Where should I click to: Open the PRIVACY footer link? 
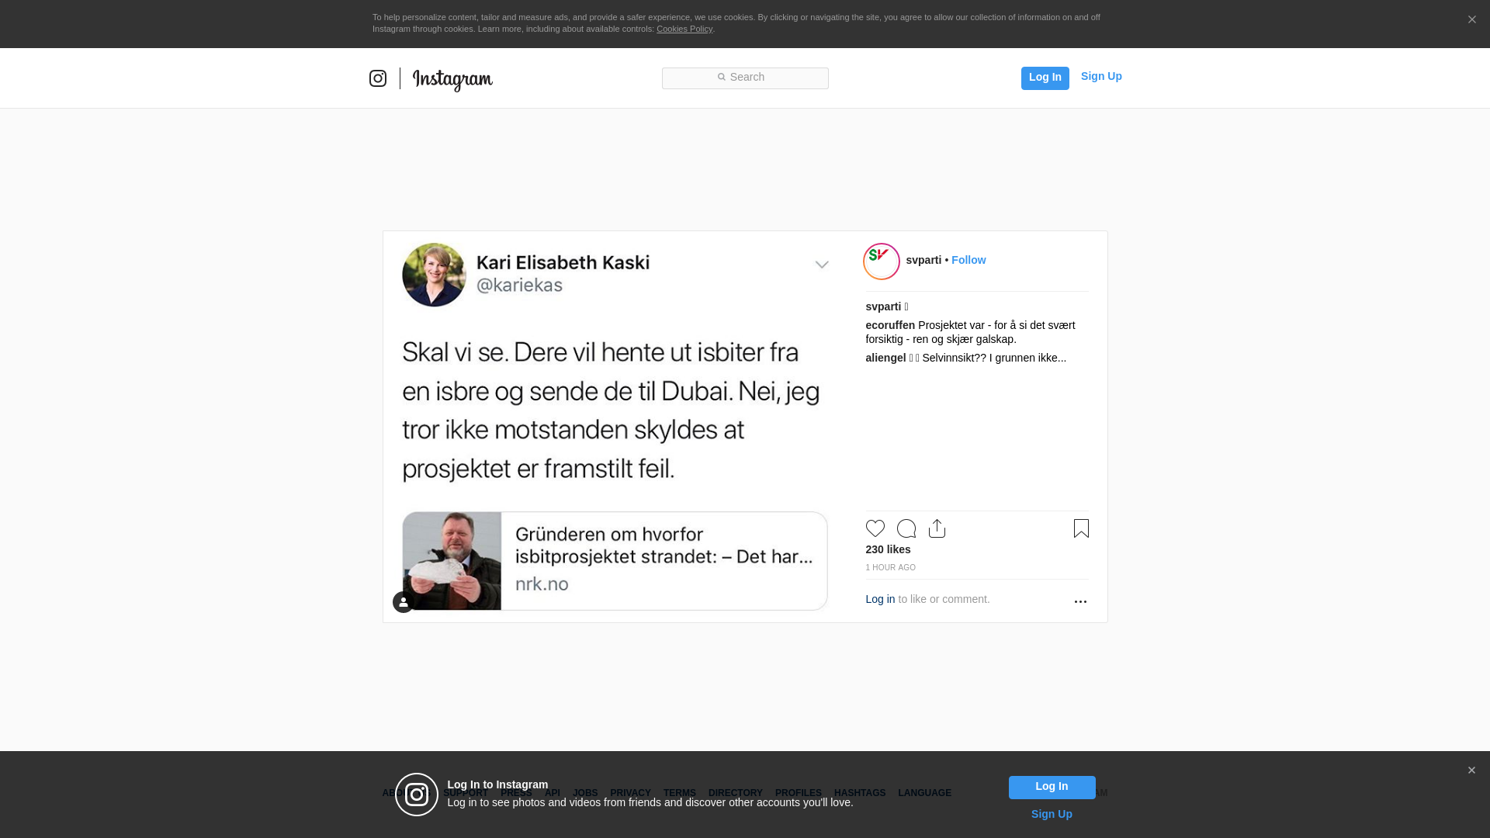click(630, 793)
